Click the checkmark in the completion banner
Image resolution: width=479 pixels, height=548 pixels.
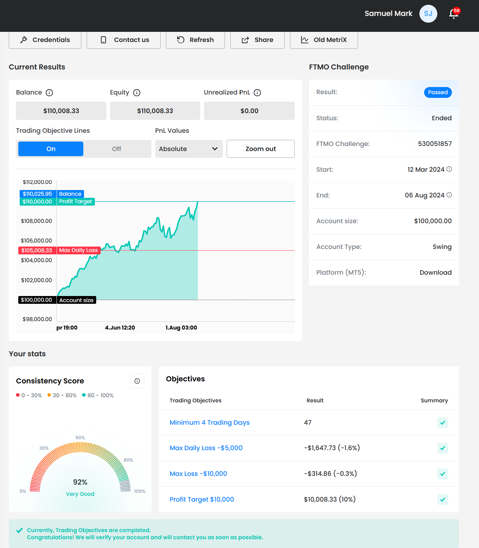tap(20, 530)
